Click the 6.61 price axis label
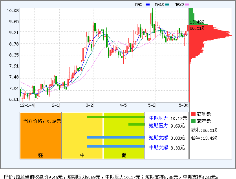Viewport: 236px width, 179px height. [x=14, y=99]
